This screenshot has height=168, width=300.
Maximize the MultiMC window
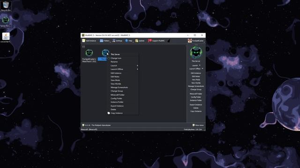tap(195, 35)
